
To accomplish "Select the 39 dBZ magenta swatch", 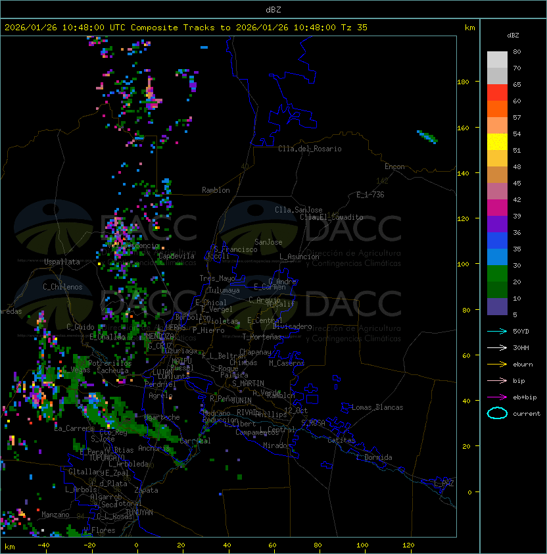I will (497, 208).
